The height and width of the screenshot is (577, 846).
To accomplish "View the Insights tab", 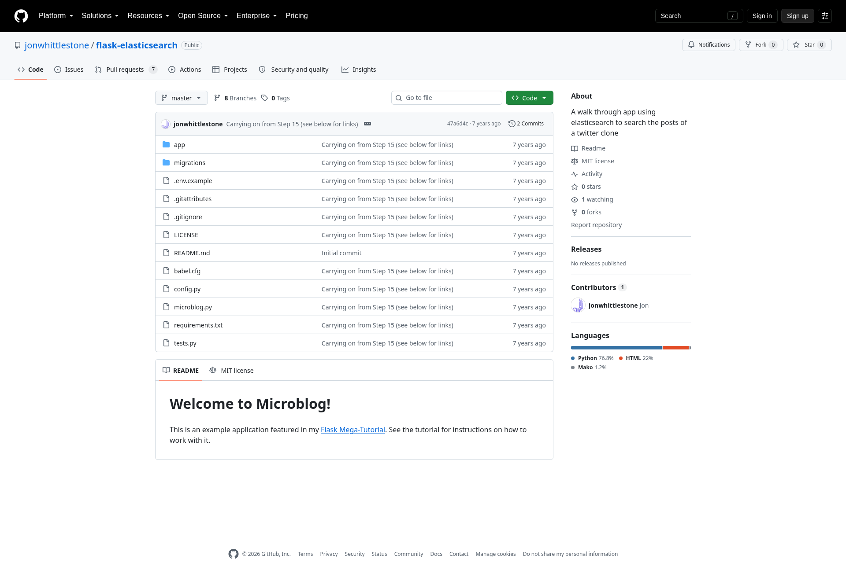I will coord(359,70).
